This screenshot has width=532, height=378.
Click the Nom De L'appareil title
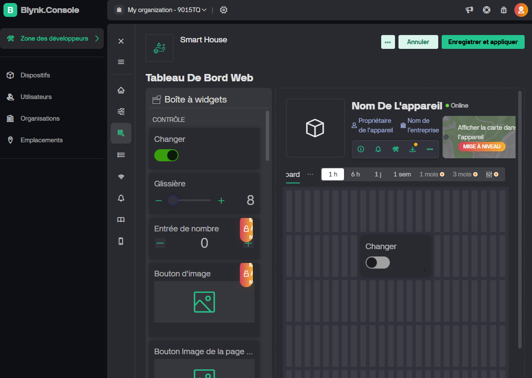[397, 106]
